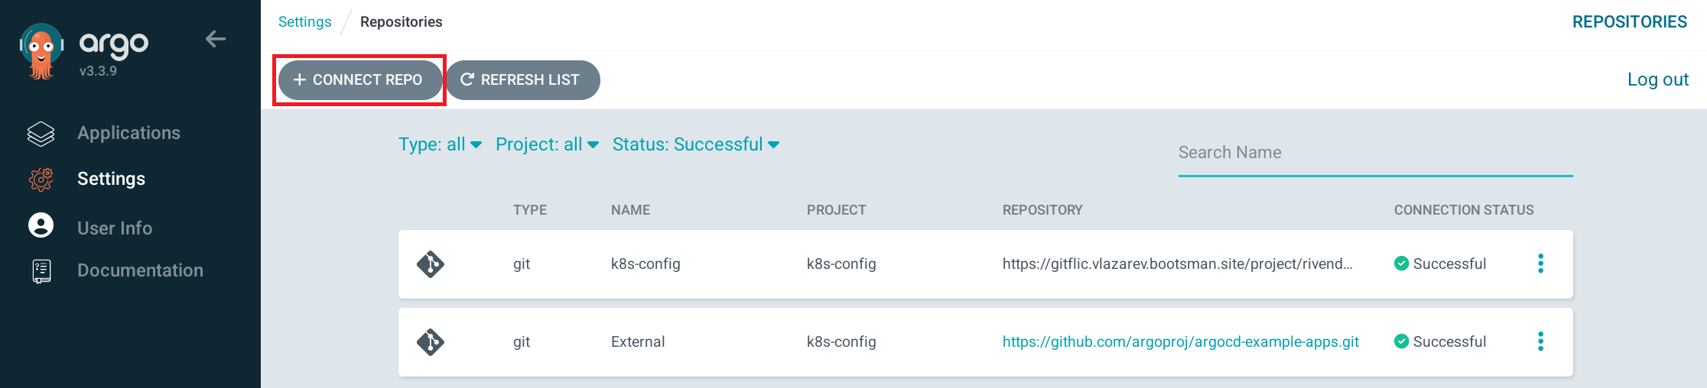The height and width of the screenshot is (388, 1707).
Task: Expand the Status: Successful filter dropdown
Action: (696, 144)
